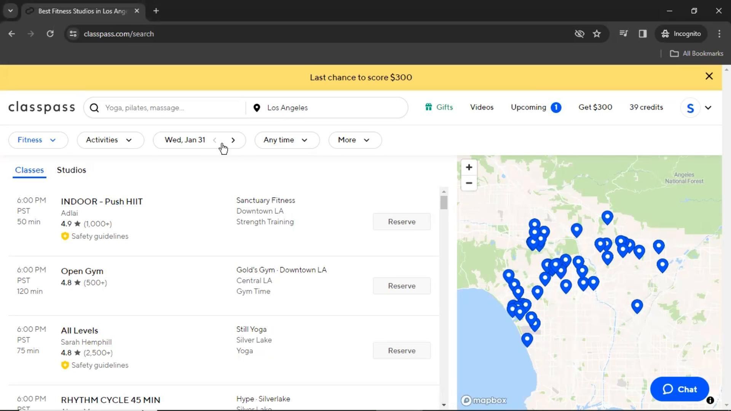Open the Videos menu item

[x=482, y=107]
